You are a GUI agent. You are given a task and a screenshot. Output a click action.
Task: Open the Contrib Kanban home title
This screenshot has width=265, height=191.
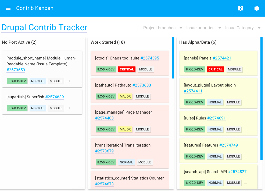[35, 8]
